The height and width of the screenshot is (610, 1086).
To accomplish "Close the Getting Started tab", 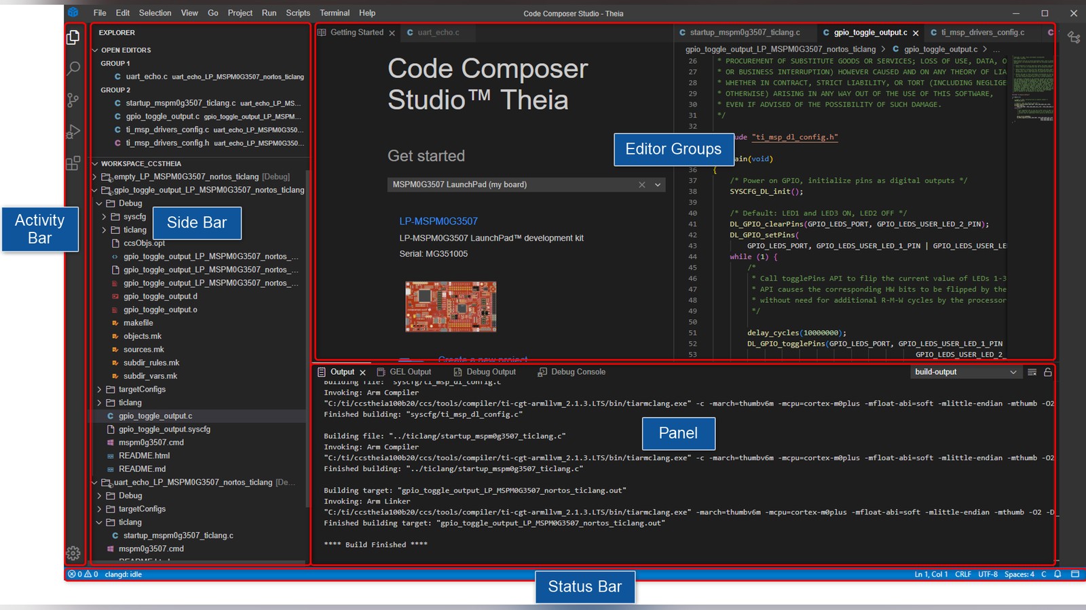I will point(392,33).
